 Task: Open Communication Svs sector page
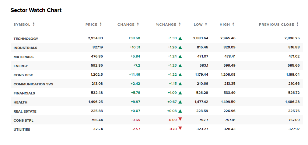pos(33,84)
